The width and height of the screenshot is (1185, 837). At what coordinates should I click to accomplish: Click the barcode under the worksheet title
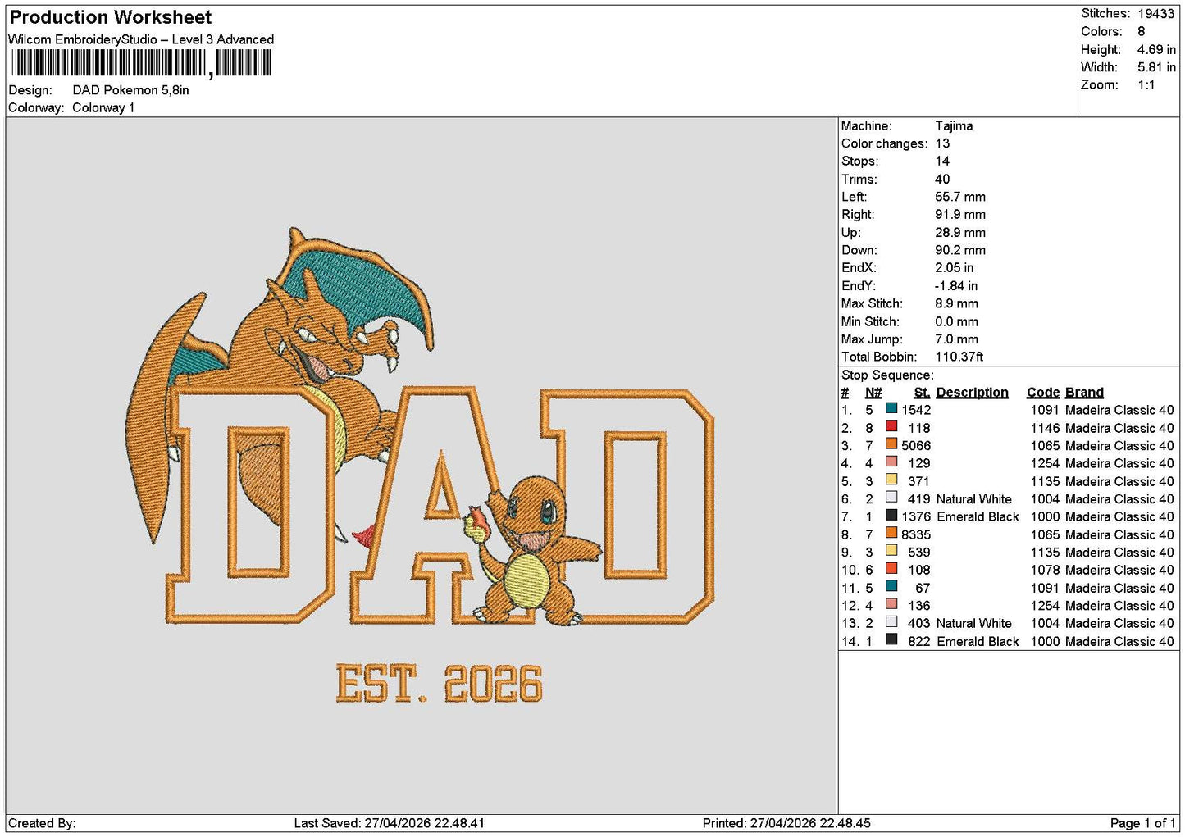click(x=140, y=63)
